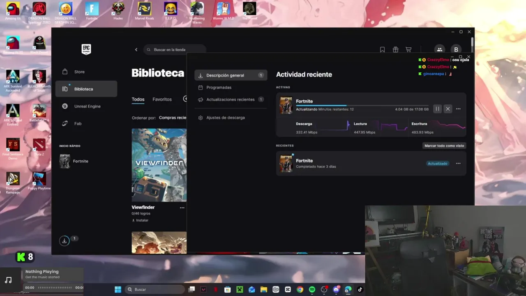Select Actualizaciones recientes in downloads panel

(x=231, y=99)
